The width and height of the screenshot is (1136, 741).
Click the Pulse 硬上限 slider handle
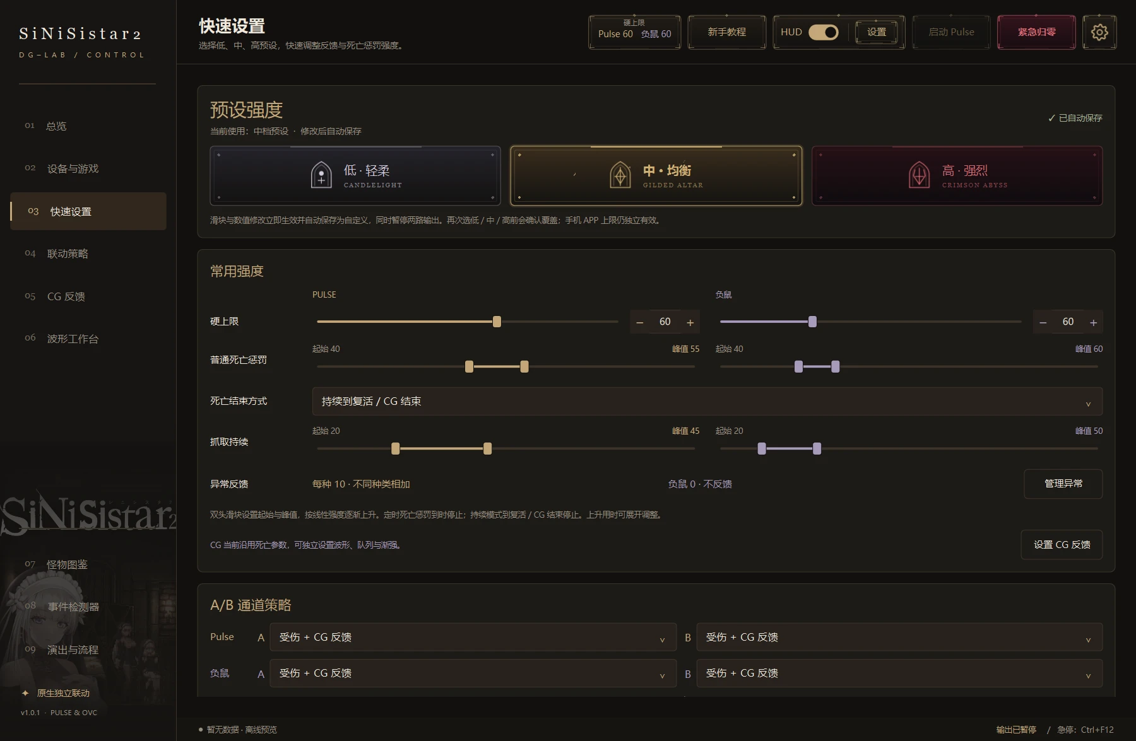pyautogui.click(x=497, y=322)
